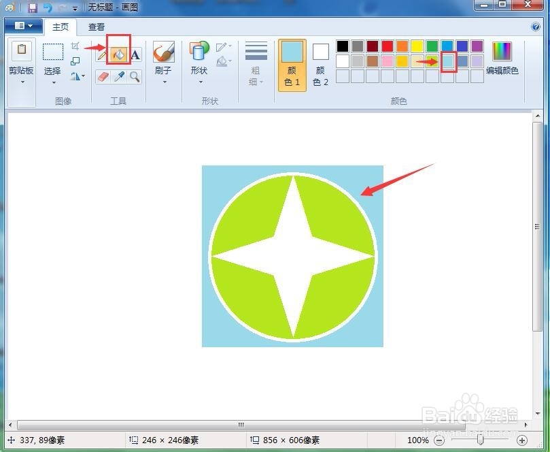Click the Crop icon
This screenshot has width=550, height=452.
[x=75, y=46]
